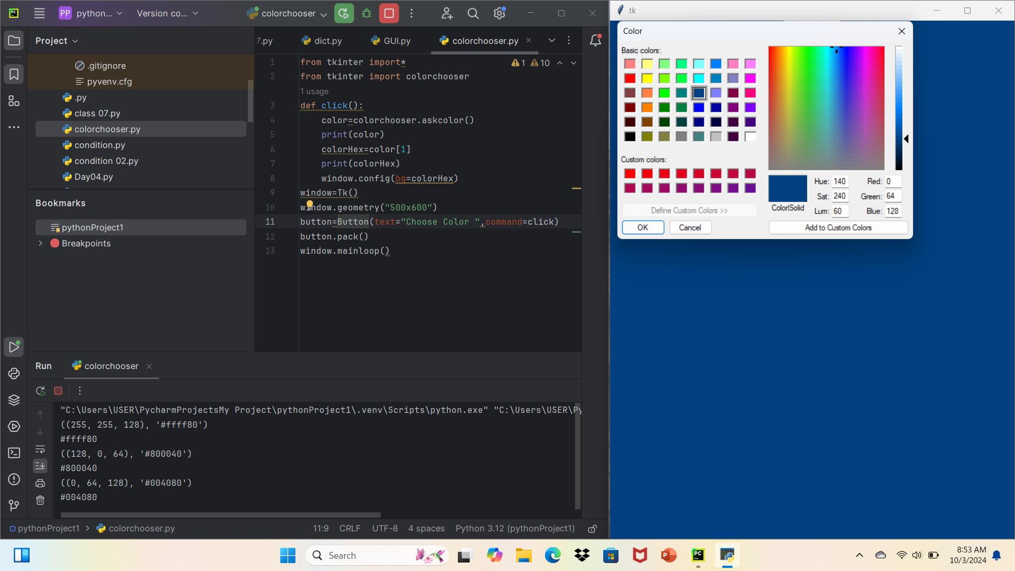Open Search Everywhere magnifier icon
The height and width of the screenshot is (571, 1015).
point(473,13)
